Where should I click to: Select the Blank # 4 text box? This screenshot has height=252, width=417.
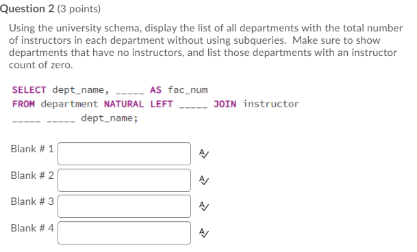point(124,233)
